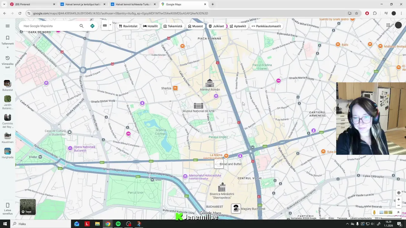This screenshot has width=406, height=228.
Task: Switch to the Pinterest browser tab
Action: click(x=32, y=4)
